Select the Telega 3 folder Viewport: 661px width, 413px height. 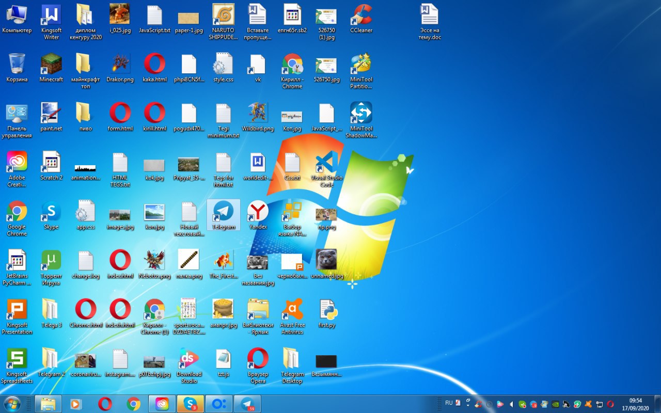(51, 313)
